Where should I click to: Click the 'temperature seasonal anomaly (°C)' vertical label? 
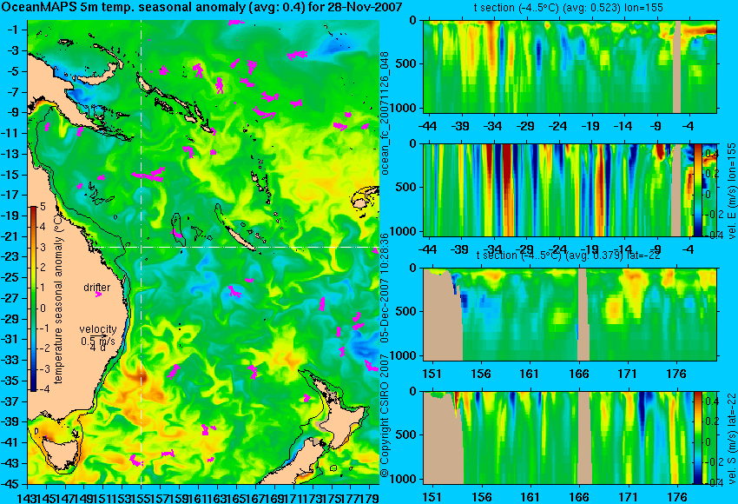[x=58, y=298]
